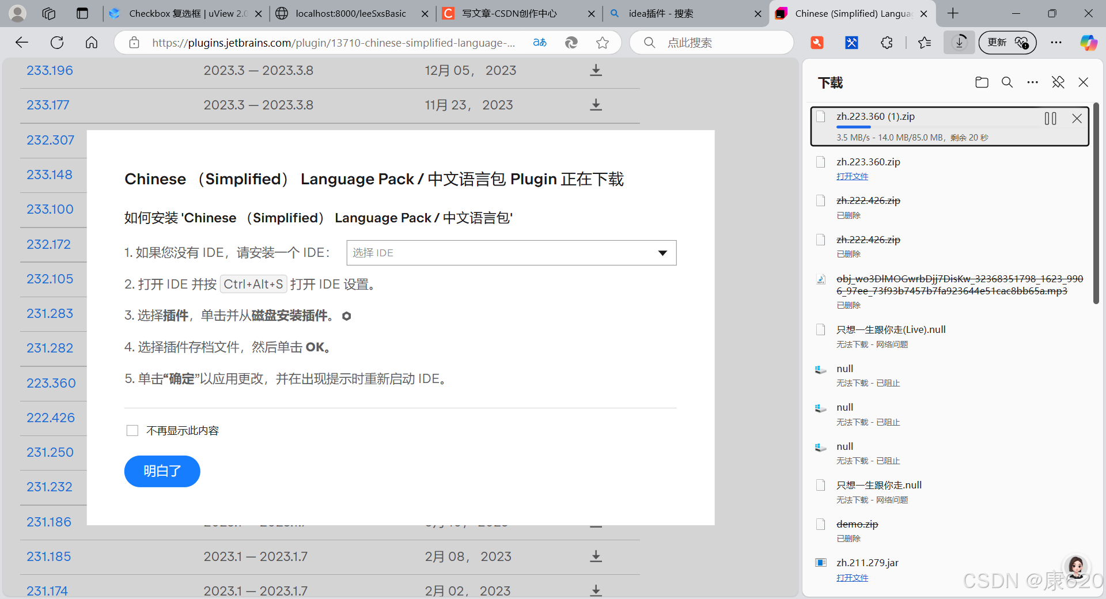The height and width of the screenshot is (599, 1106).
Task: Reload the current page
Action: (57, 42)
